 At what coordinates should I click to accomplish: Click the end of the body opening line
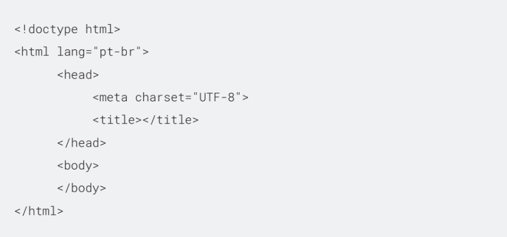[99, 165]
